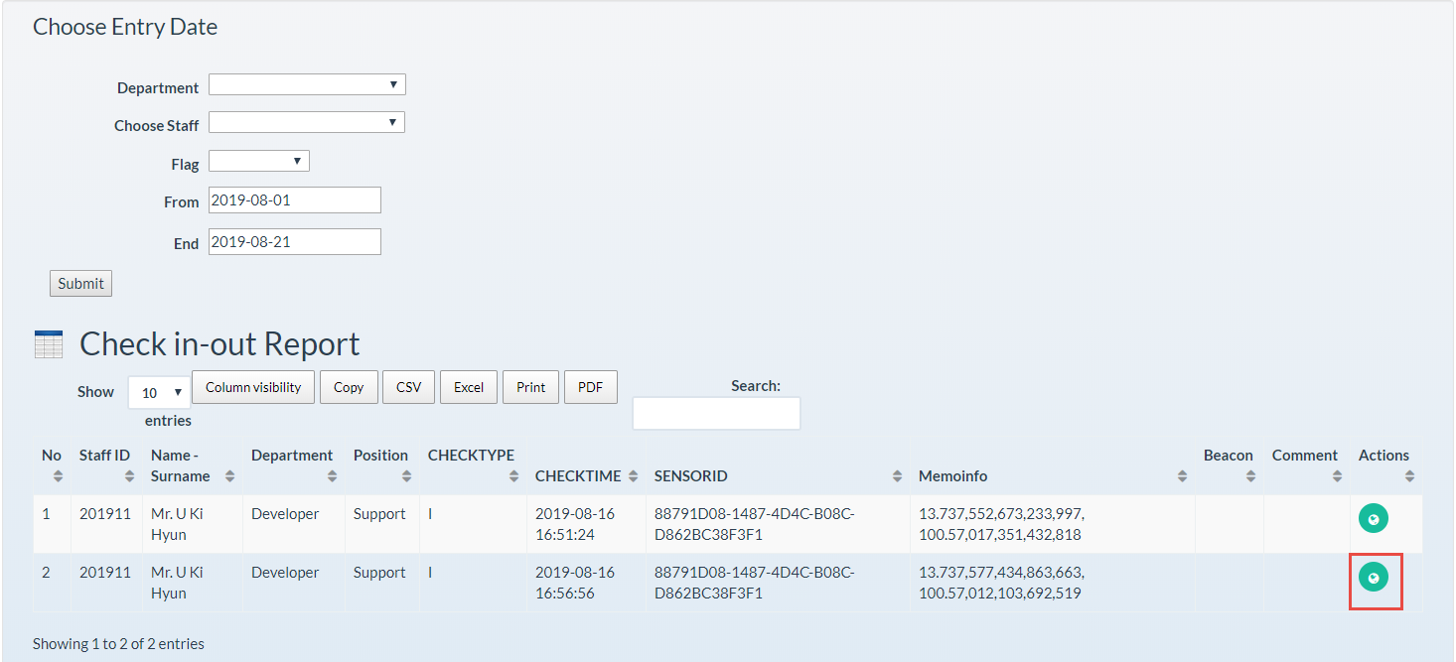
Task: Click the green action icon in row 1
Action: [x=1373, y=518]
